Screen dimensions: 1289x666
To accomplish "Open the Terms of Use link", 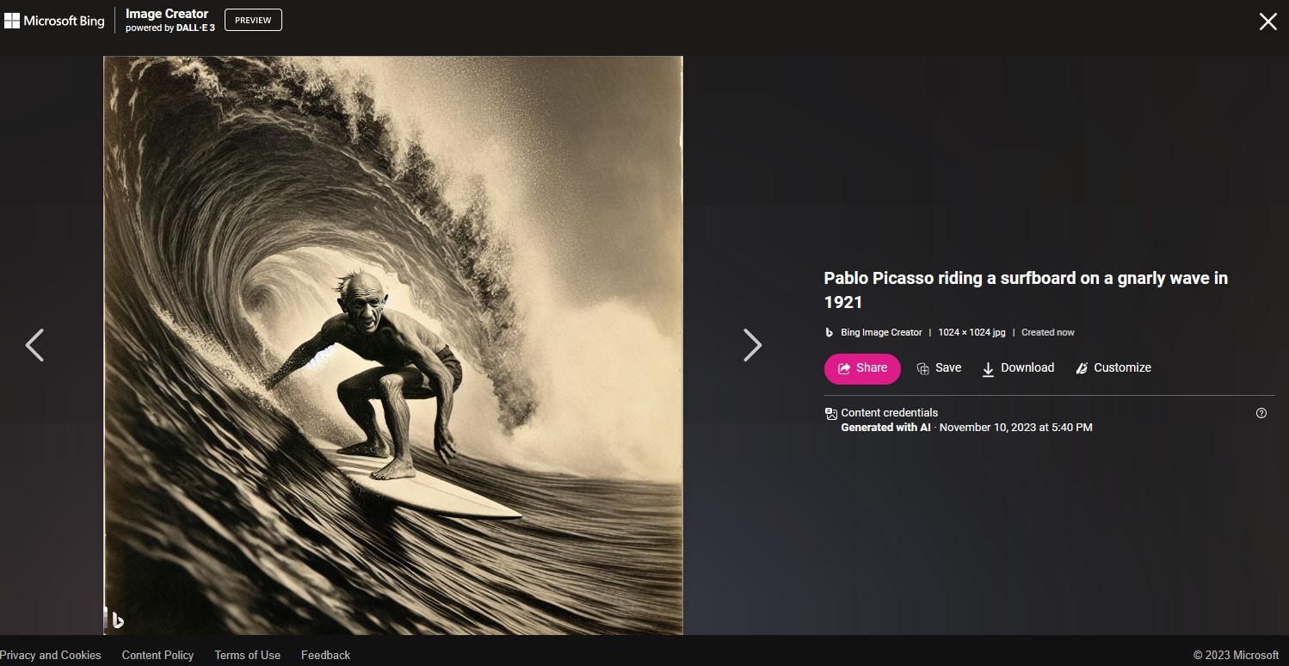I will click(x=248, y=655).
